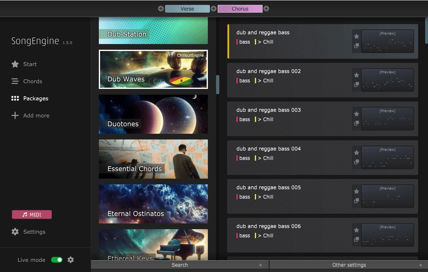Open the Packages page

pyautogui.click(x=30, y=98)
